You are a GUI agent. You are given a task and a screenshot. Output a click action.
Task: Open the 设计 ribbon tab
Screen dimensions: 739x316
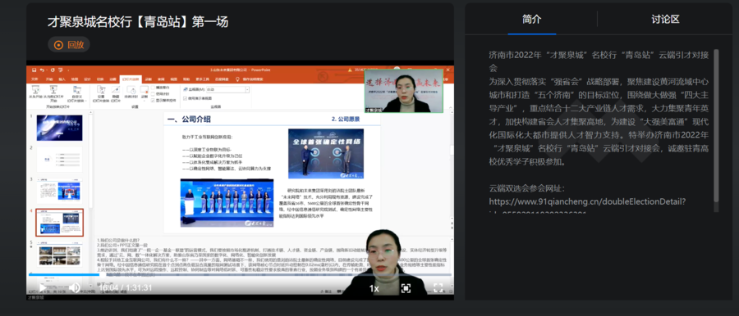pos(87,79)
